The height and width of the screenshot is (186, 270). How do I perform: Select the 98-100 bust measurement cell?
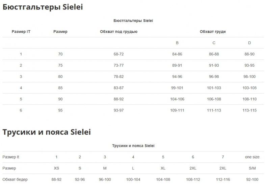(249, 77)
